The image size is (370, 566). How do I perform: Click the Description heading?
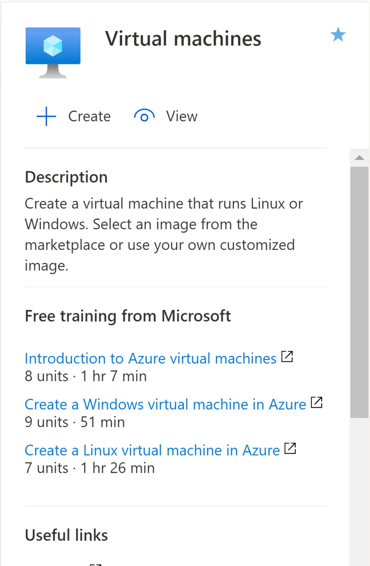click(66, 177)
